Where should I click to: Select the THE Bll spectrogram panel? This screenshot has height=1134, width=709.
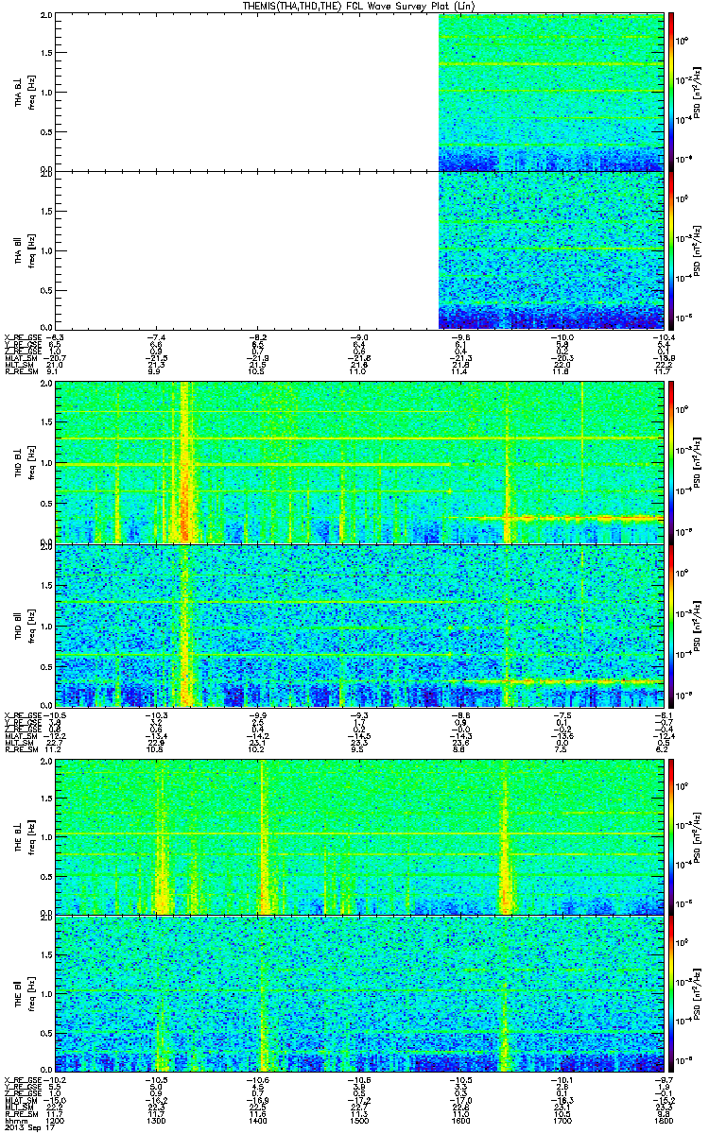click(360, 994)
